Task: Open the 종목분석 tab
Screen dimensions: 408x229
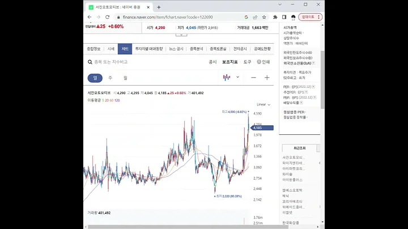Action: [x=197, y=49]
